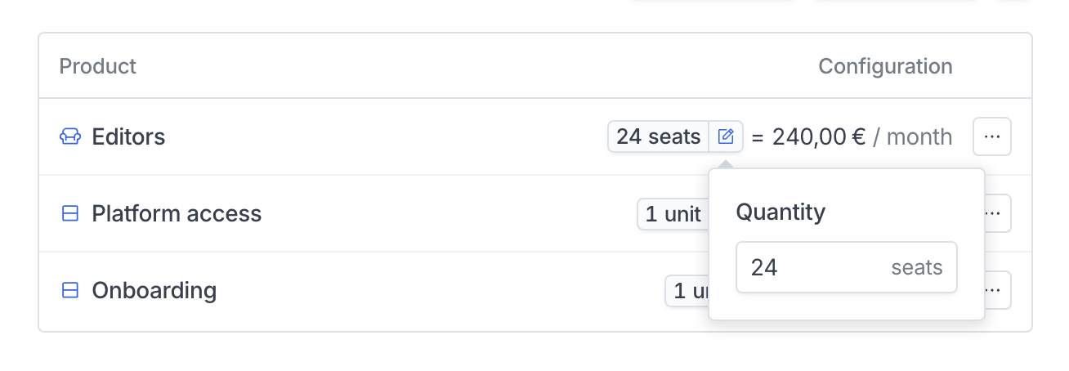1069x371 pixels.
Task: Click the Quantity label in the popover
Action: pos(781,212)
